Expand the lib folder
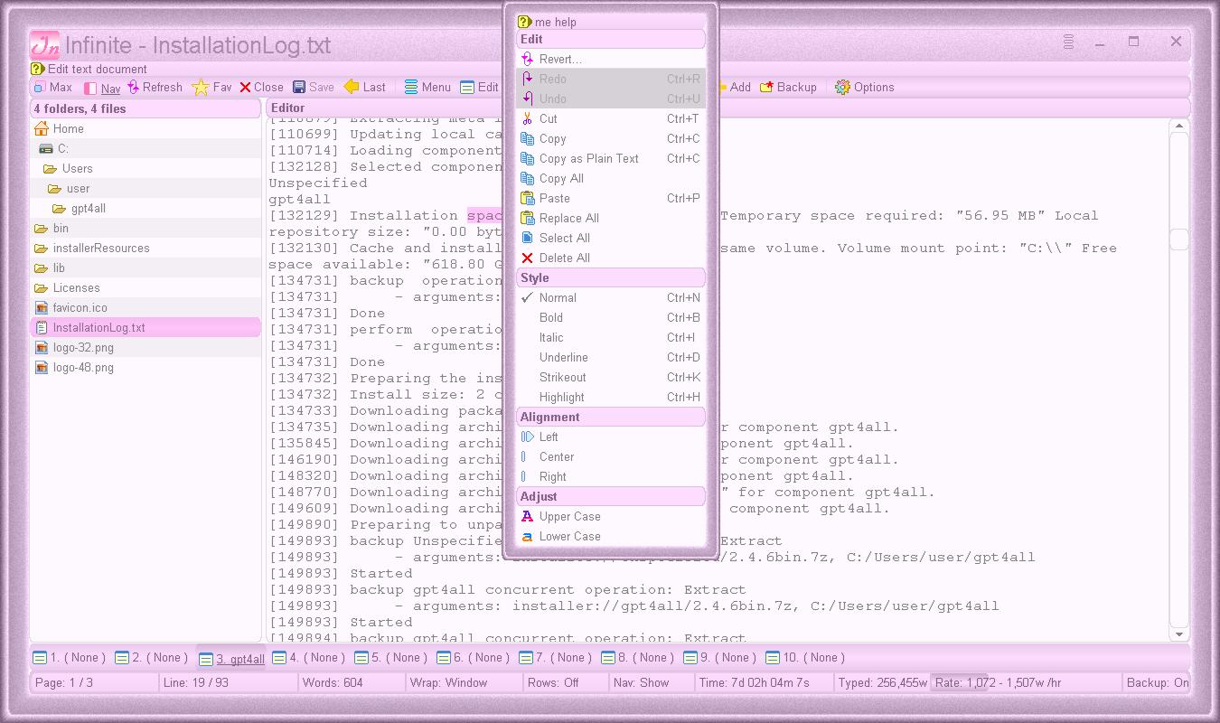Viewport: 1220px width, 723px height. tap(145, 268)
